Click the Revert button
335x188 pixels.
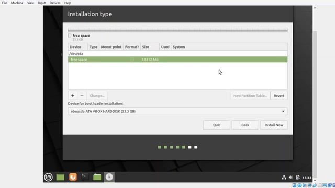pyautogui.click(x=279, y=96)
